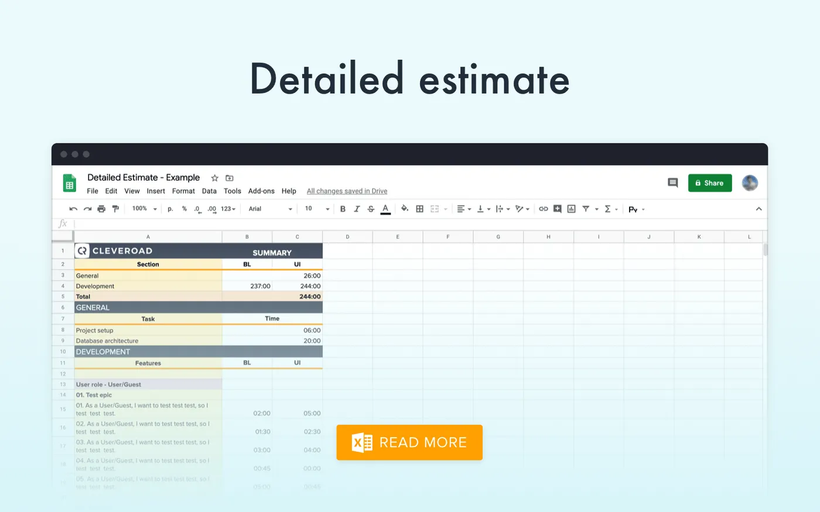Toggle strikethrough formatting
The image size is (820, 512).
[x=371, y=209]
